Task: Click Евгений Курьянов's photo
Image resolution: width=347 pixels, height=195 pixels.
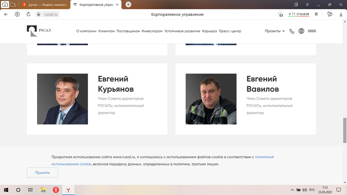Action: pos(62,99)
